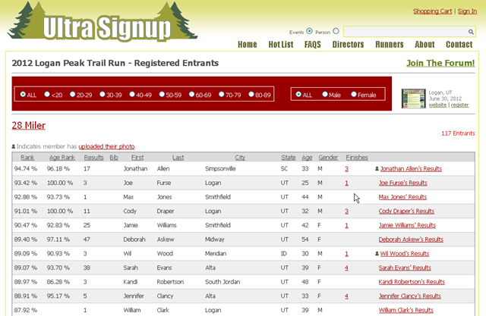Image resolution: width=486 pixels, height=316 pixels.
Task: Open the Runners menu item
Action: click(x=390, y=45)
